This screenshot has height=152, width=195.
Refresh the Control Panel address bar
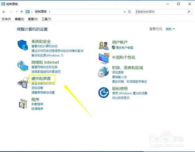click(x=129, y=12)
